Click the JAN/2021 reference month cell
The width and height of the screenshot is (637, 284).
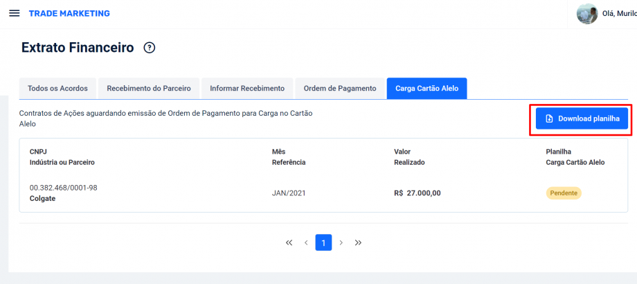tap(289, 193)
